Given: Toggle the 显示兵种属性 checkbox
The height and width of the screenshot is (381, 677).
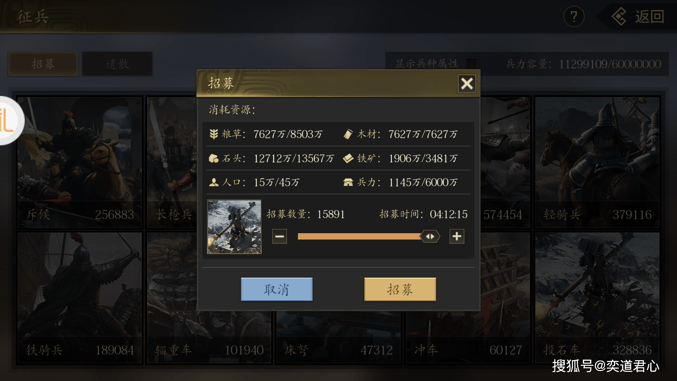Looking at the screenshot, I should (x=471, y=64).
